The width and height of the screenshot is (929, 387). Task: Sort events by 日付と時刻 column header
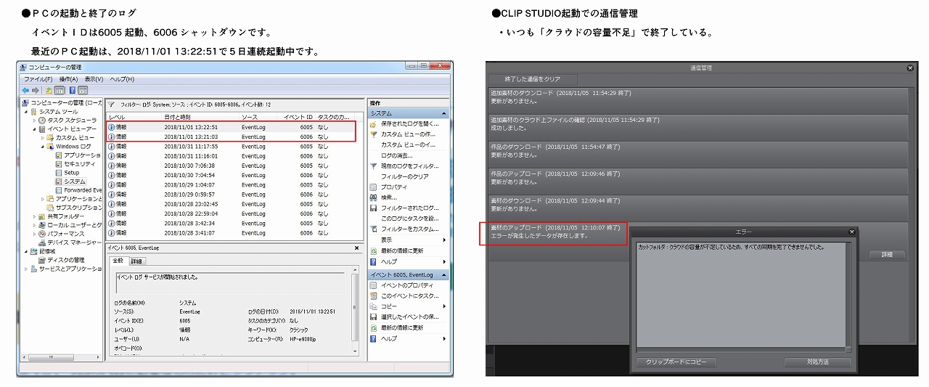coord(201,116)
